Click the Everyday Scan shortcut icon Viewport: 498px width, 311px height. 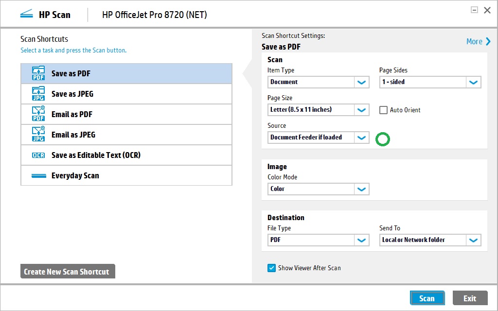(39, 175)
